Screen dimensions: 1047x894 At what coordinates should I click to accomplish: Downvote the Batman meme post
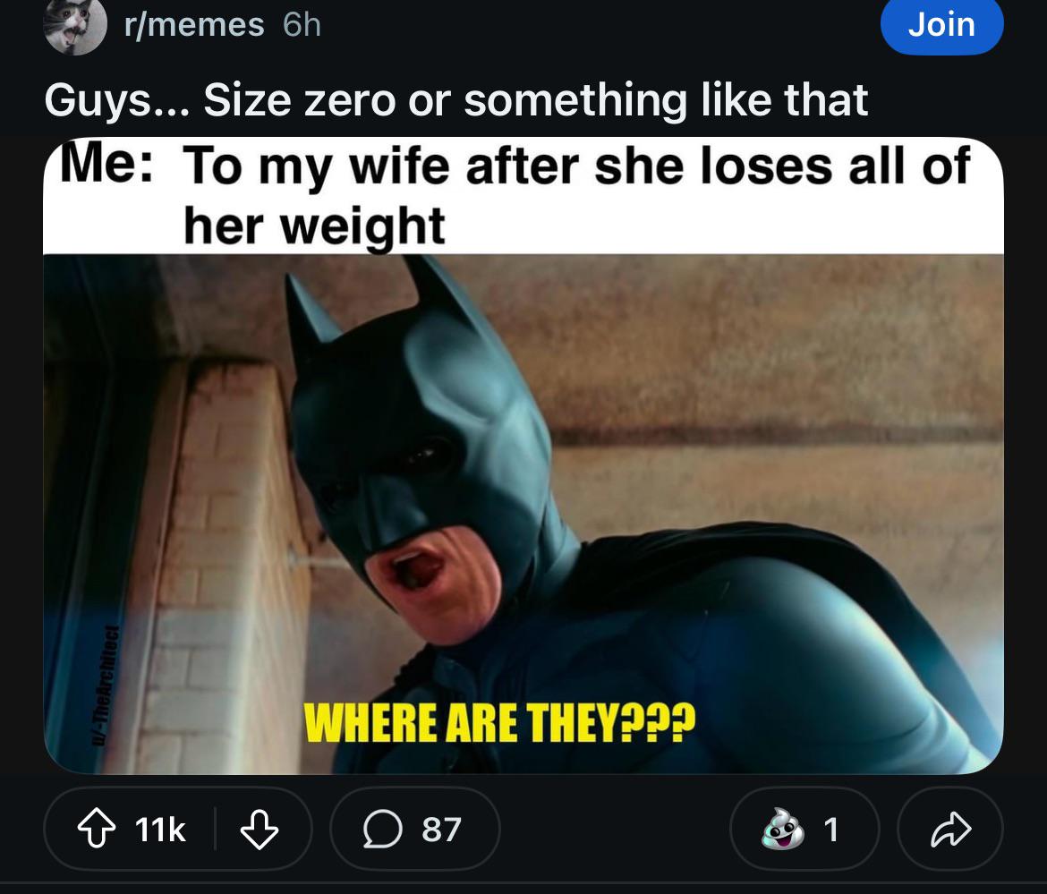[260, 829]
